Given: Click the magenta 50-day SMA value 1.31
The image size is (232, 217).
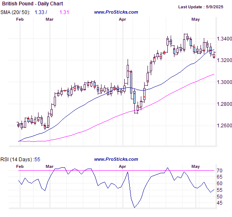Looking at the screenshot, I should 64,12.
